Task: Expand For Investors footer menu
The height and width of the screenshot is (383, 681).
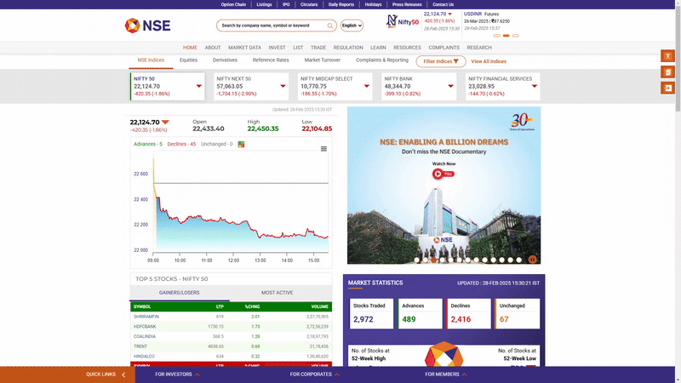Action: [x=177, y=374]
